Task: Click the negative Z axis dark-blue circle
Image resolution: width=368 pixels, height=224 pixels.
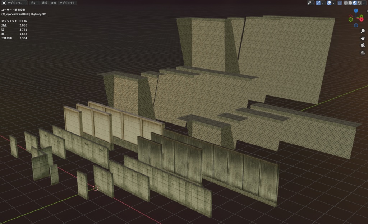Action: [356, 25]
